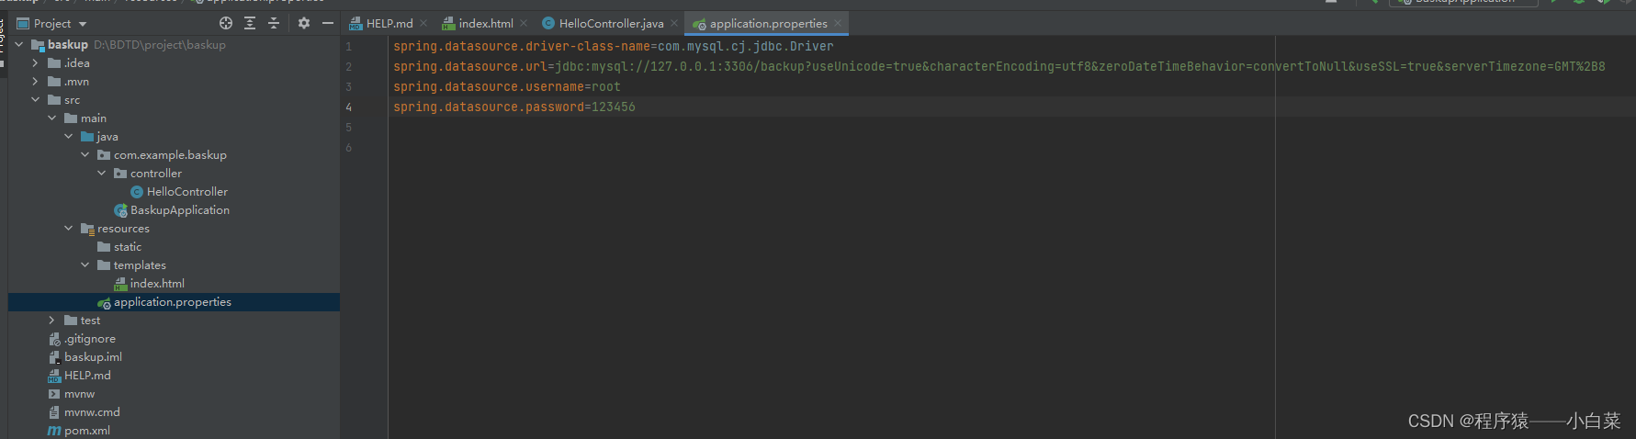Select baskup.iml file in tree
Screen dimensions: 1636x439
[x=93, y=356]
